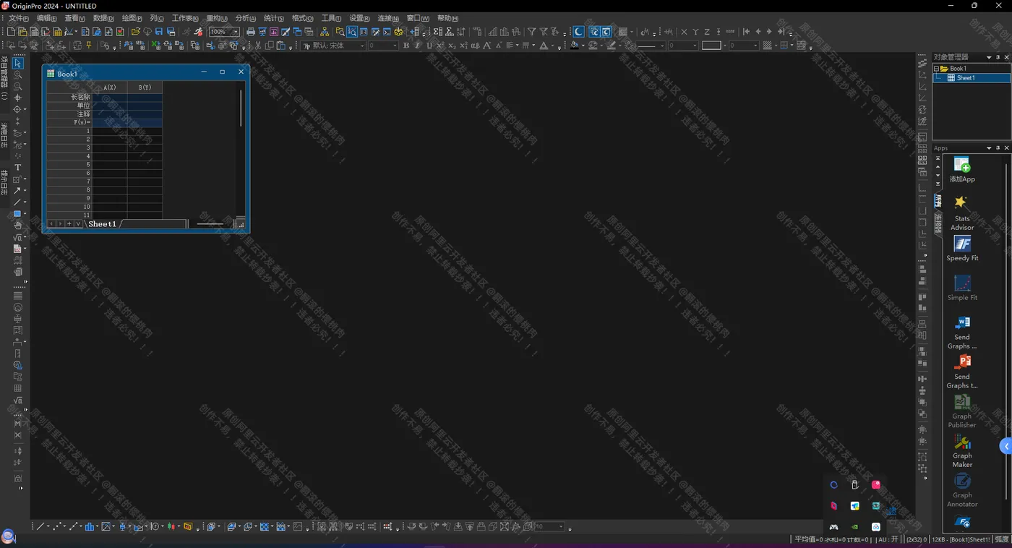
Task: Create a new project with toolbar icon
Action: click(11, 32)
